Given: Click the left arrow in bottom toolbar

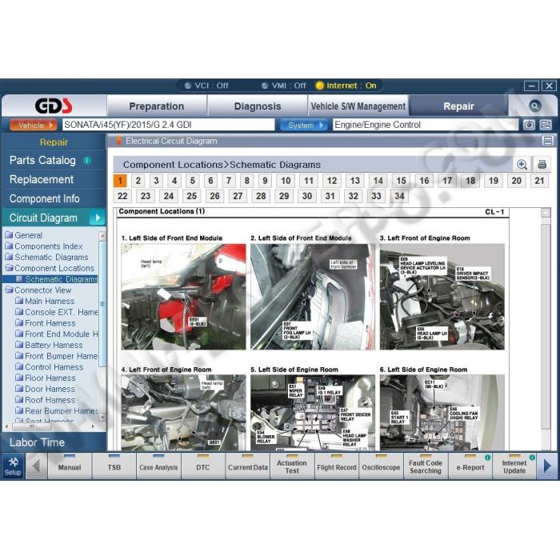Looking at the screenshot, I should coord(36,466).
